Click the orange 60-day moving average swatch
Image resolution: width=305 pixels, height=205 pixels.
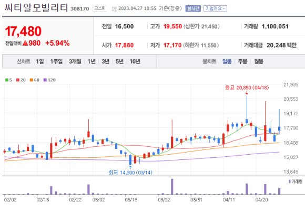[32, 80]
